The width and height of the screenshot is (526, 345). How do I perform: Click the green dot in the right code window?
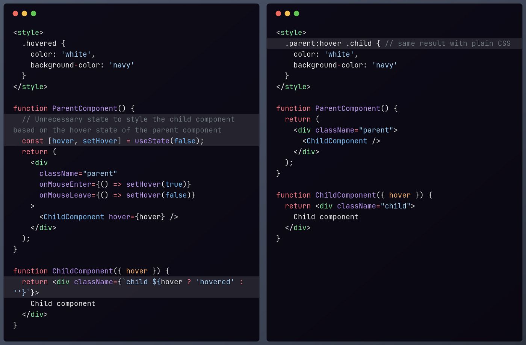coord(296,13)
